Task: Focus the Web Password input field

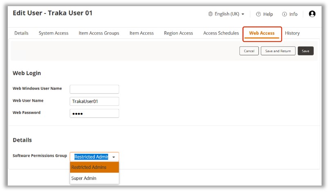Action: (x=94, y=113)
